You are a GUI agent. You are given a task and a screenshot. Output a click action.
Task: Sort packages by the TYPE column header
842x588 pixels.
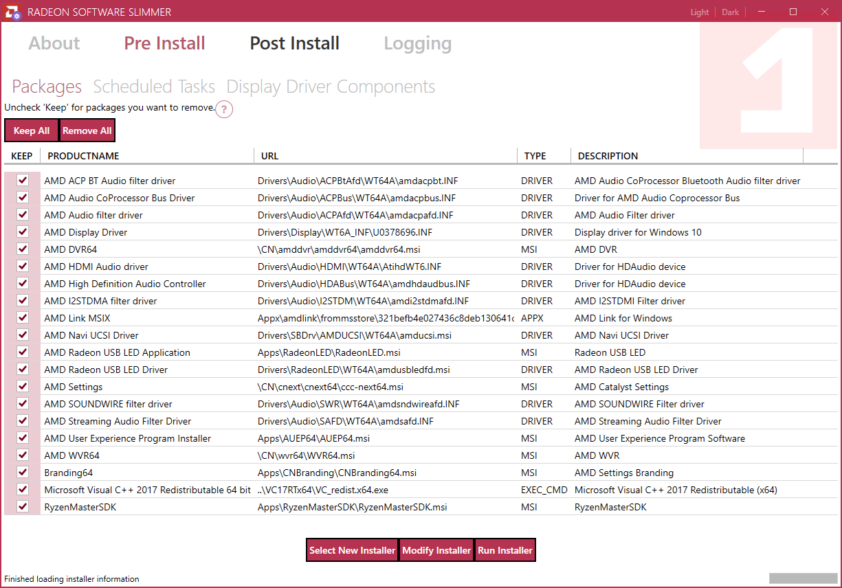(x=535, y=156)
